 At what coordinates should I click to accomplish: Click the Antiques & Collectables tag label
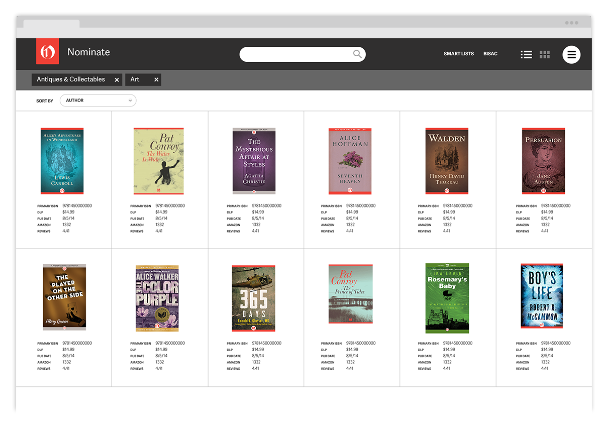[x=71, y=79]
